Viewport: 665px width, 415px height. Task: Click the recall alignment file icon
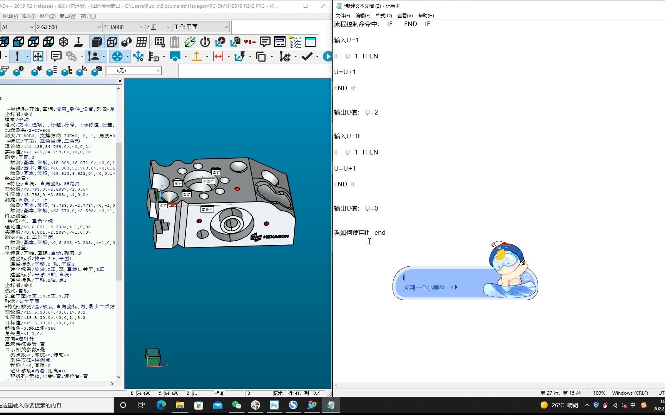click(235, 41)
